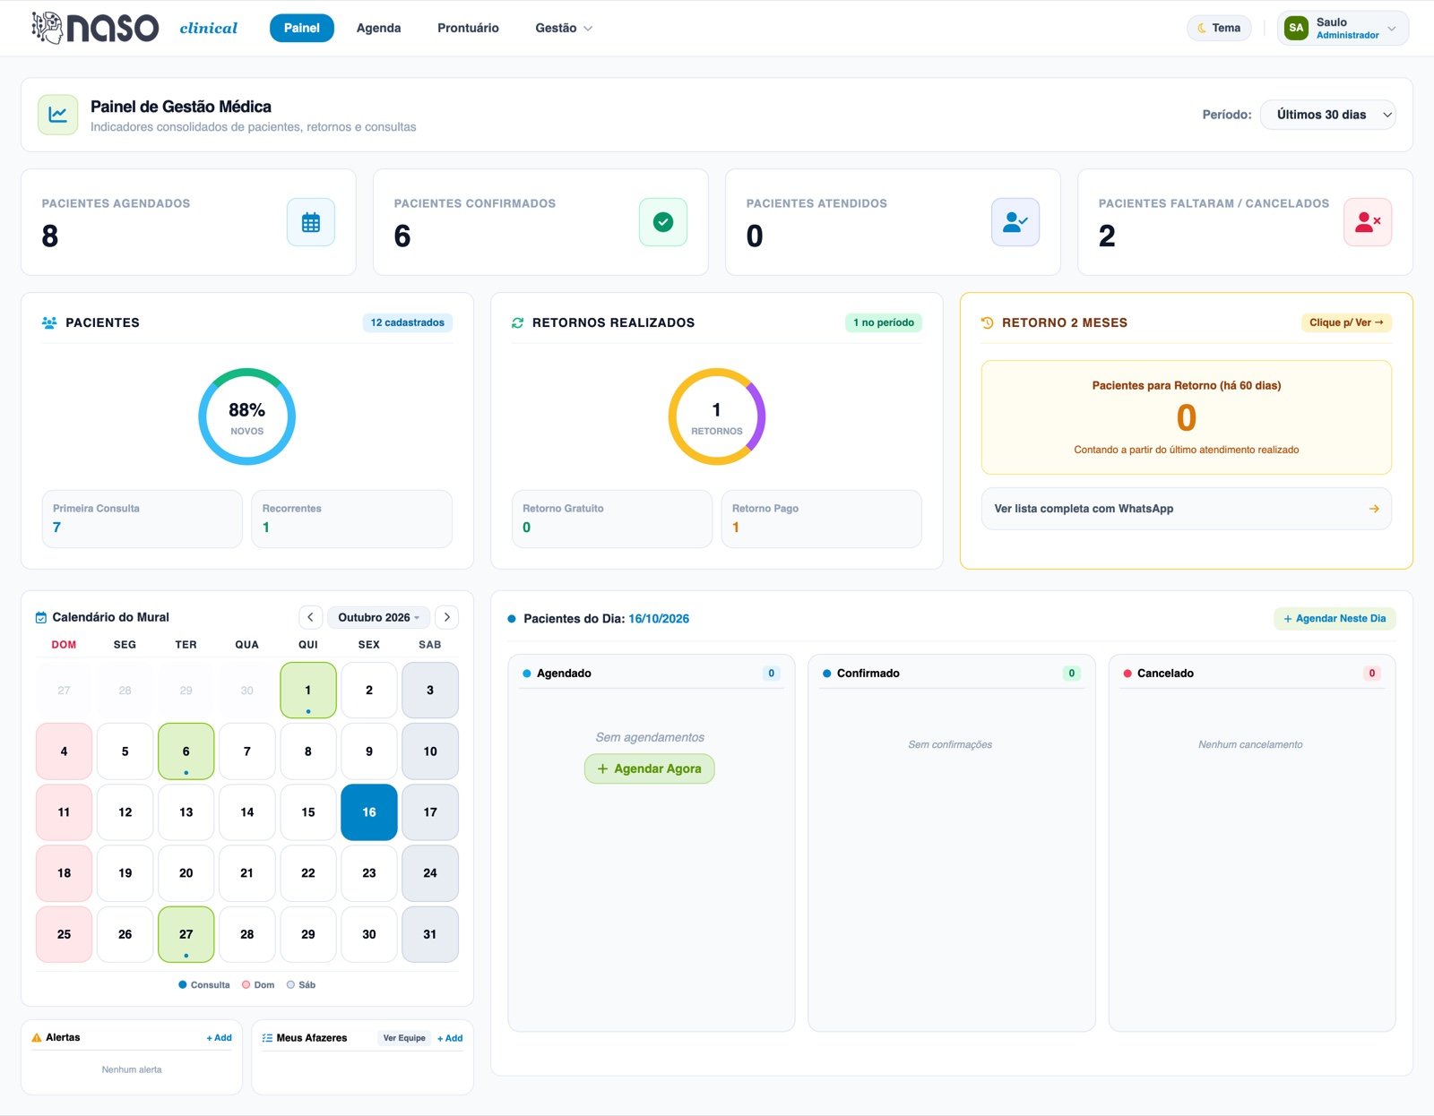
Task: Click the red user-x icon in Faltaram/Cancelados
Action: 1368,222
